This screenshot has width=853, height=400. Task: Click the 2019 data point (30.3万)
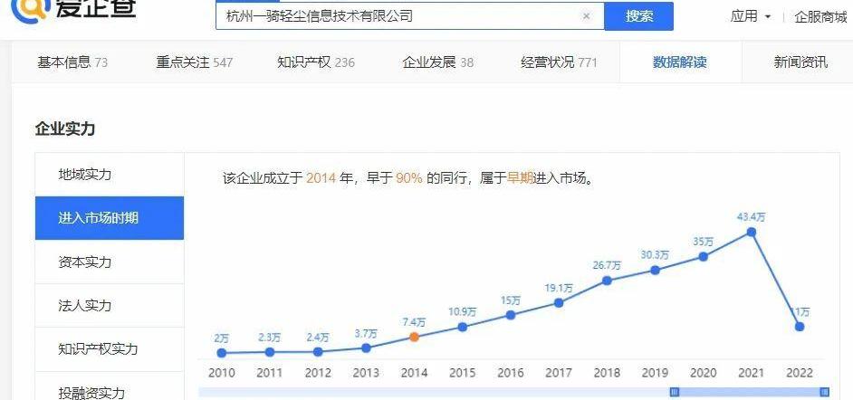pyautogui.click(x=655, y=270)
